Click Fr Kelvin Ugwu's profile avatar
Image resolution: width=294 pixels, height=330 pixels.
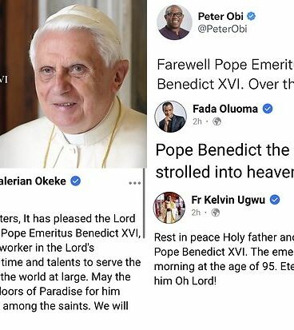click(169, 208)
